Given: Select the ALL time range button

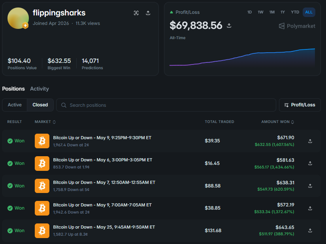Looking at the screenshot, I should (309, 12).
